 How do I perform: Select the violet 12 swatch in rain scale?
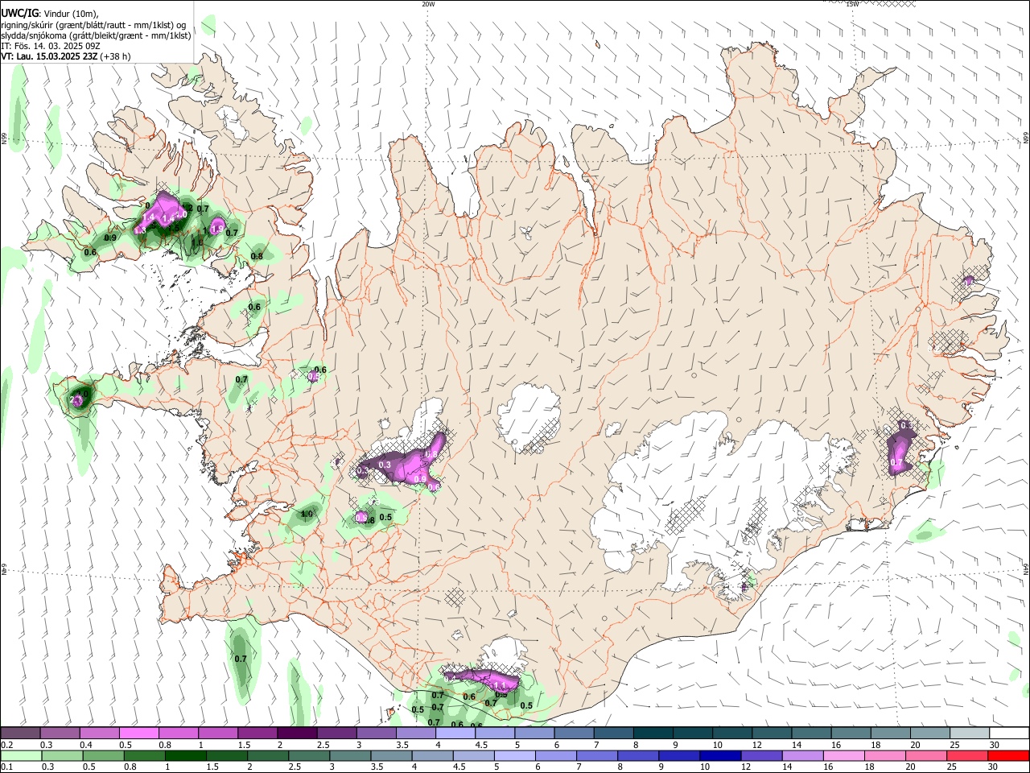click(x=761, y=755)
